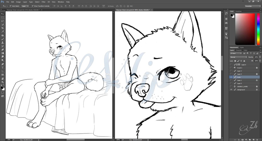Select the Eyedropper tool
The width and height of the screenshot is (262, 141).
(3, 32)
